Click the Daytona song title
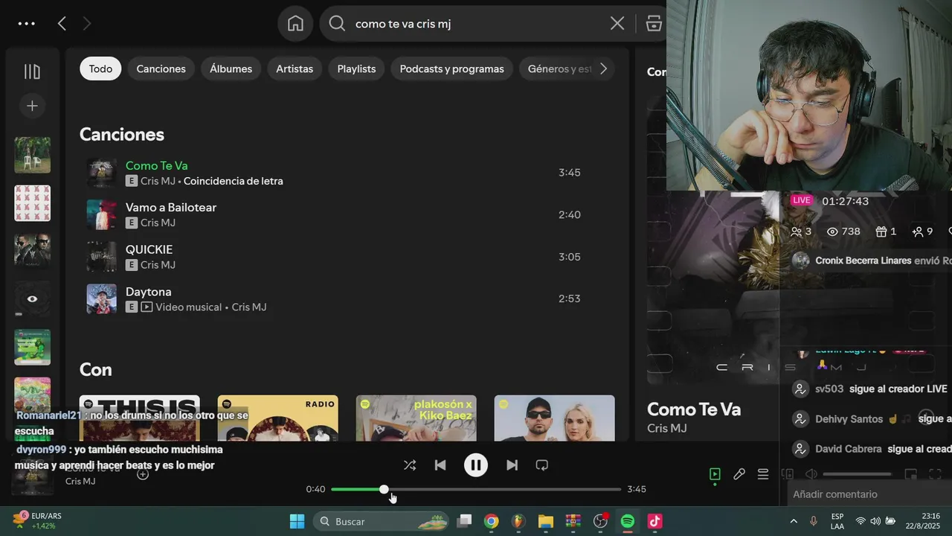The height and width of the screenshot is (536, 952). pos(149,292)
